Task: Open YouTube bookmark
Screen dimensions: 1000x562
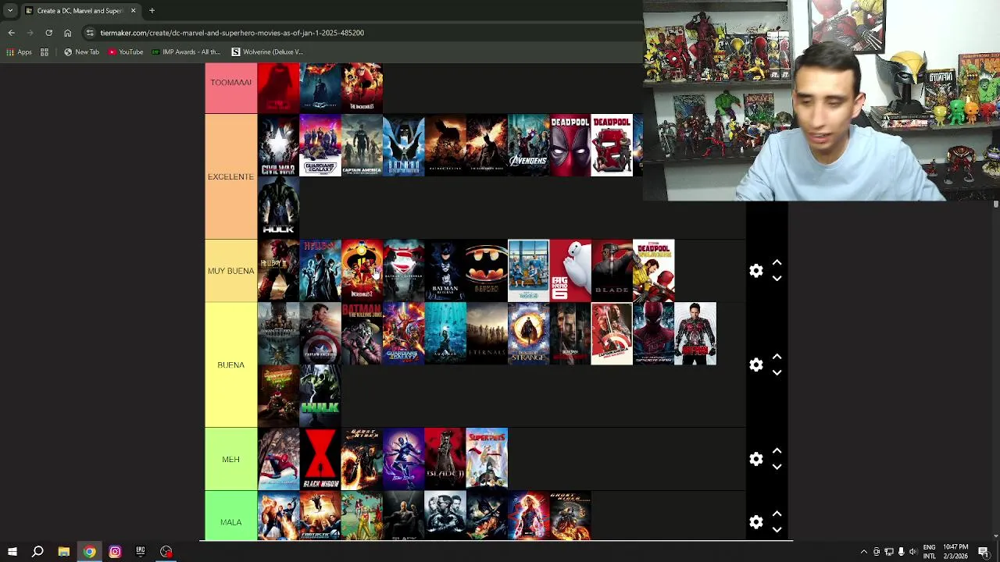Action: (126, 52)
